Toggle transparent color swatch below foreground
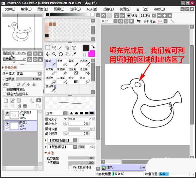This screenshot has width=196, height=178. [85, 55]
